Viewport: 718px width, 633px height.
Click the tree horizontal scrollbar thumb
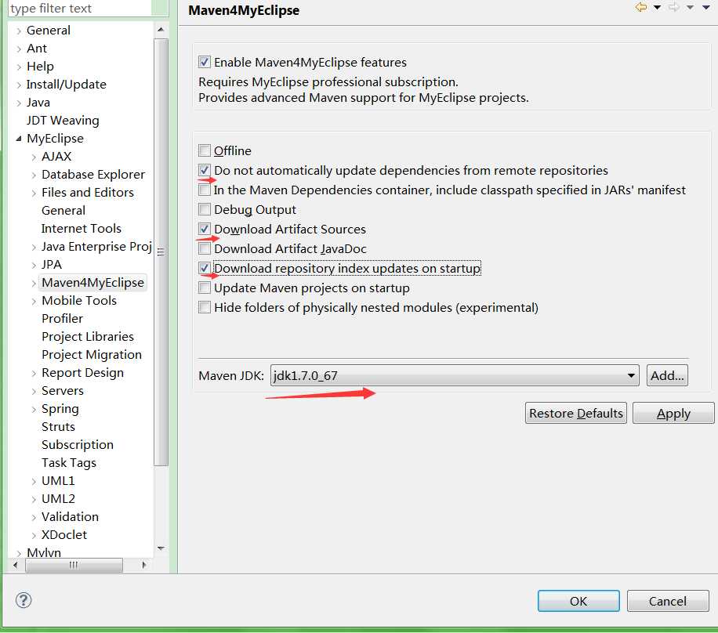[74, 565]
